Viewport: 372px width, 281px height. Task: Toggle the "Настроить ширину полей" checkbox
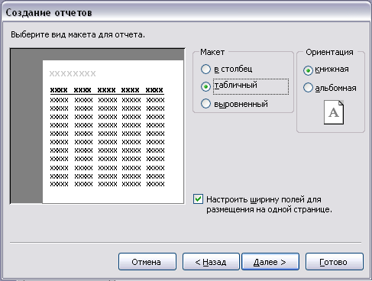[198, 199]
